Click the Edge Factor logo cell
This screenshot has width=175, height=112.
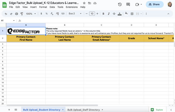26,31
